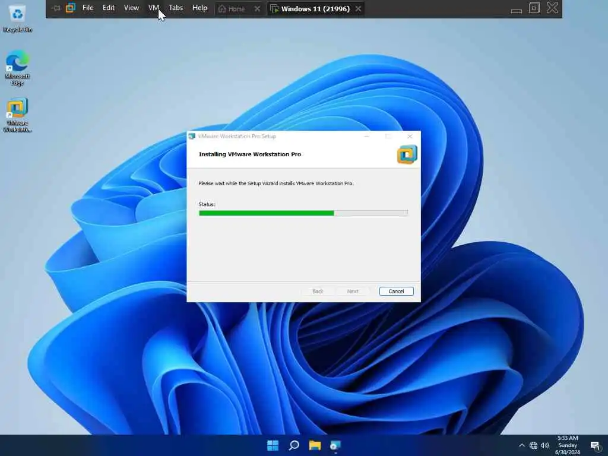608x456 pixels.
Task: Cancel the VMware Workstation Pro installation
Action: (x=396, y=291)
